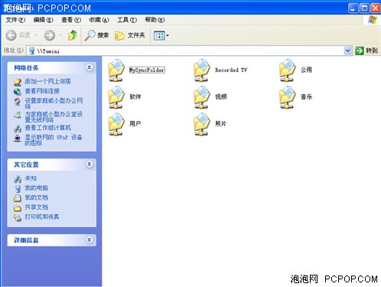Viewport: 381px width, 287px height.
Task: Maximize the explorer window
Action: tap(364, 8)
